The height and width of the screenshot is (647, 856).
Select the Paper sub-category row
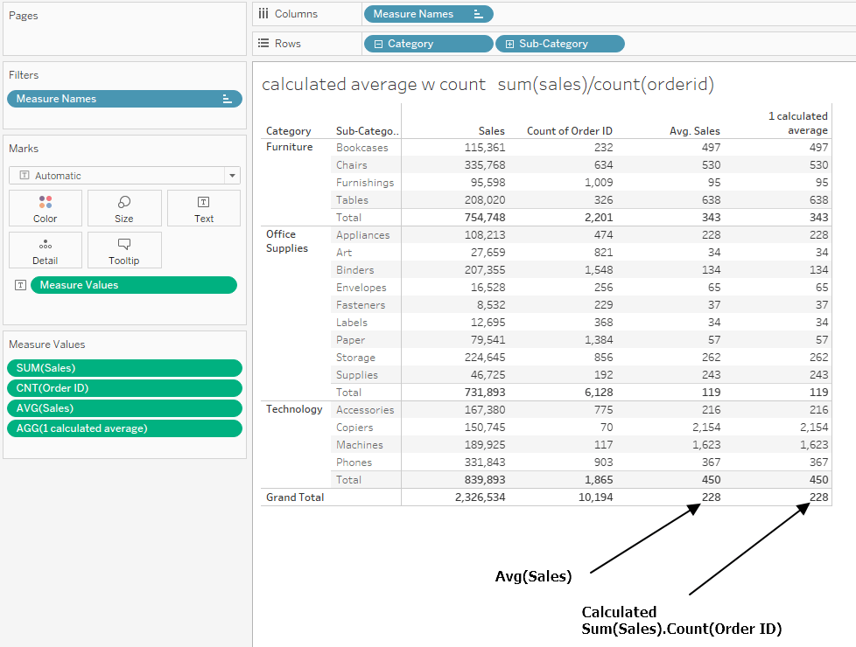(350, 340)
